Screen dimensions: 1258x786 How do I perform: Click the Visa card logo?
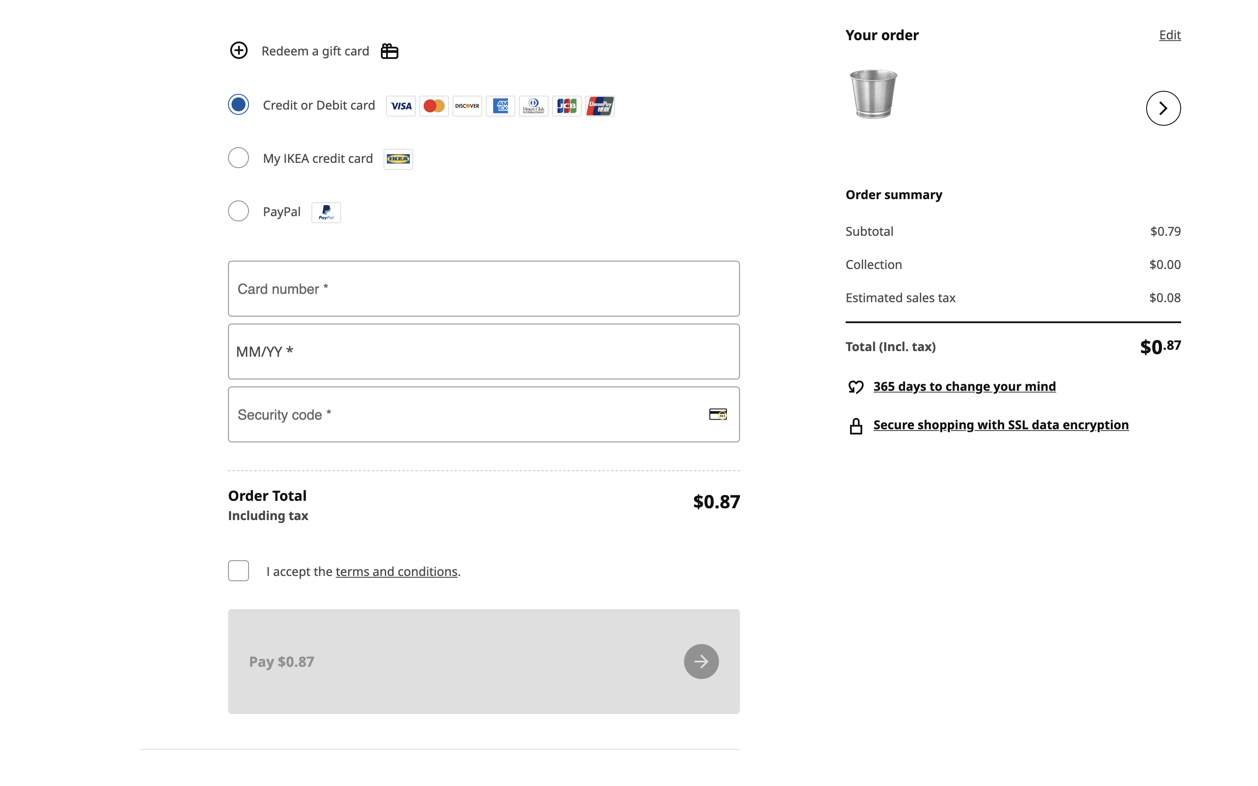coord(401,106)
